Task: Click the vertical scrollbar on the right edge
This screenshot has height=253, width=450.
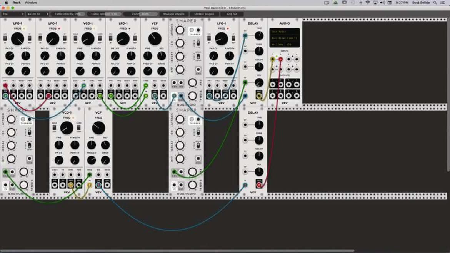Action: coord(448,95)
